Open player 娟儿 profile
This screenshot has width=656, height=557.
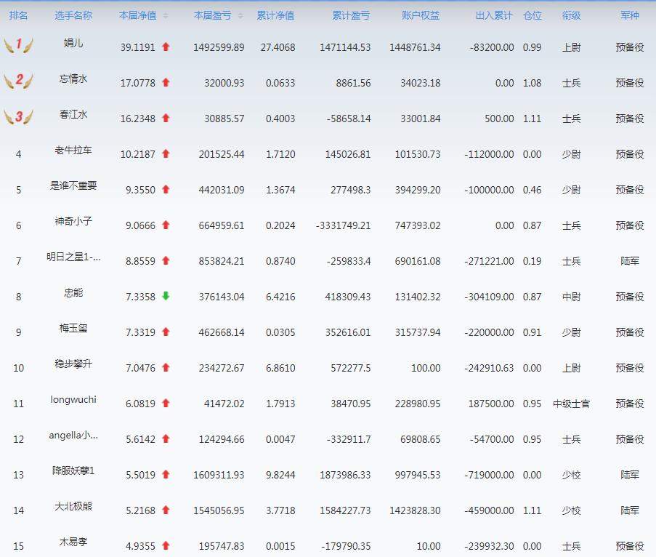(x=73, y=43)
